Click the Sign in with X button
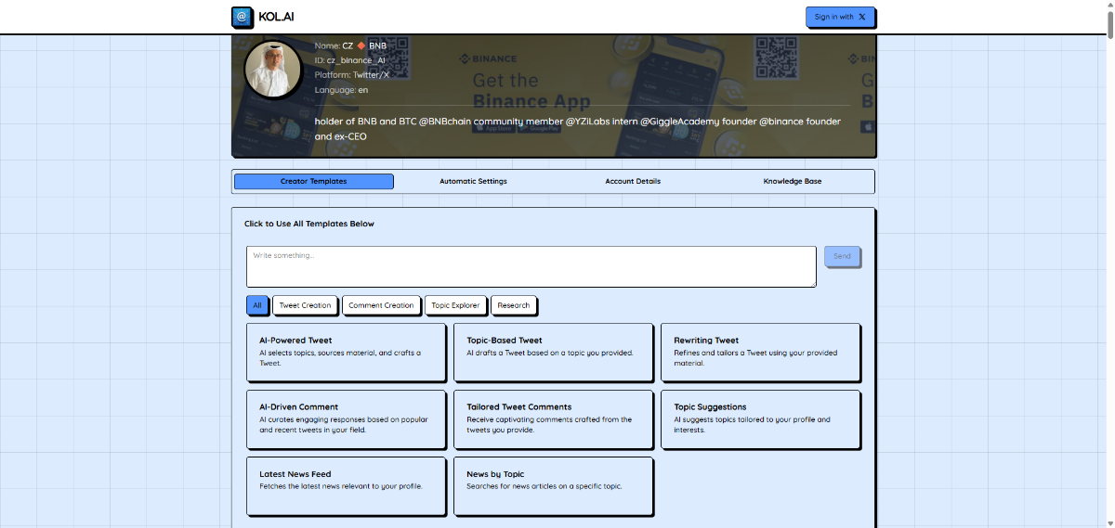This screenshot has width=1115, height=528. coord(840,17)
